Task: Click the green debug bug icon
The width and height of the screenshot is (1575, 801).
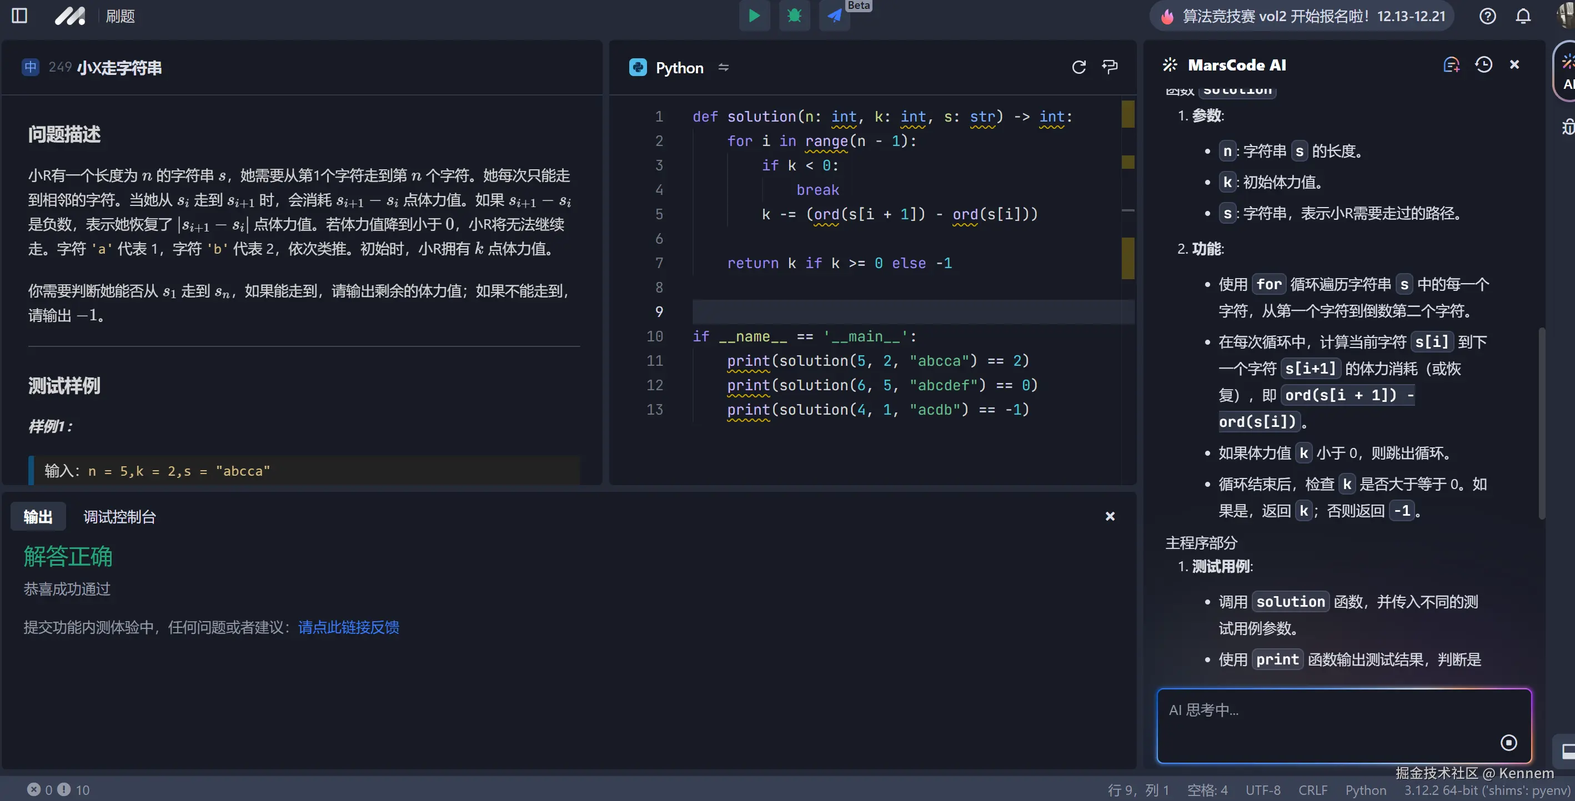Action: pyautogui.click(x=794, y=16)
